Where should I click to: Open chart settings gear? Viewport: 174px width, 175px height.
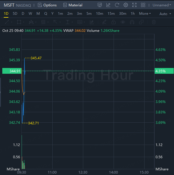125,5
